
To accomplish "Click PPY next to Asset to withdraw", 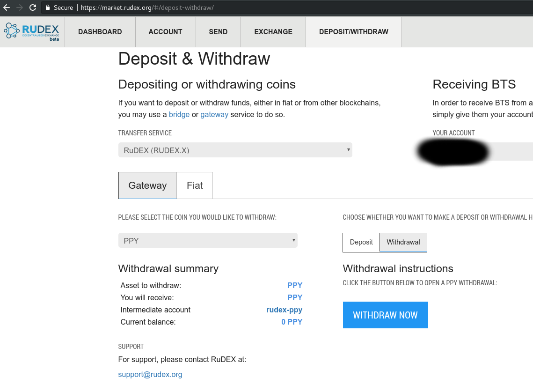I will (x=295, y=285).
